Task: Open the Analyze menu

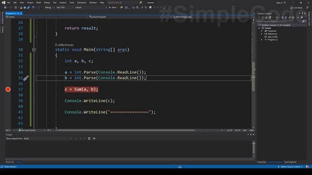Action: pos(63,2)
